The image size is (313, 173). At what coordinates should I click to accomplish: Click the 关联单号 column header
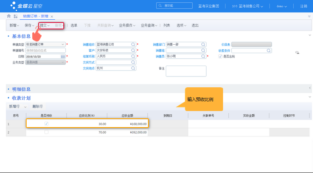point(208,115)
